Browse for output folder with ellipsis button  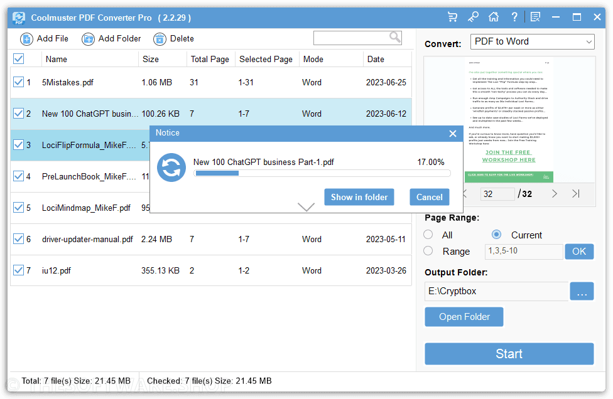[x=582, y=291]
